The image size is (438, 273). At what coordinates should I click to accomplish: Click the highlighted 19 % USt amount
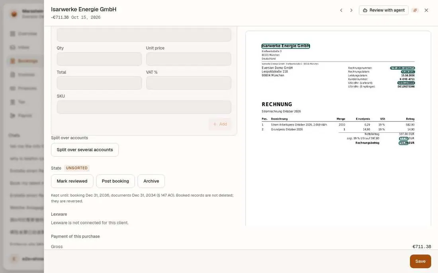[404, 138]
